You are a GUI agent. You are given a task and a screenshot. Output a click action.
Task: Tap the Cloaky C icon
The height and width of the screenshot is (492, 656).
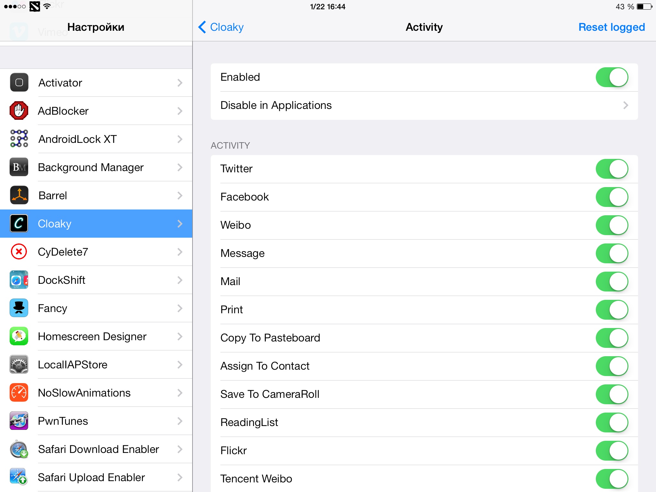pyautogui.click(x=19, y=224)
